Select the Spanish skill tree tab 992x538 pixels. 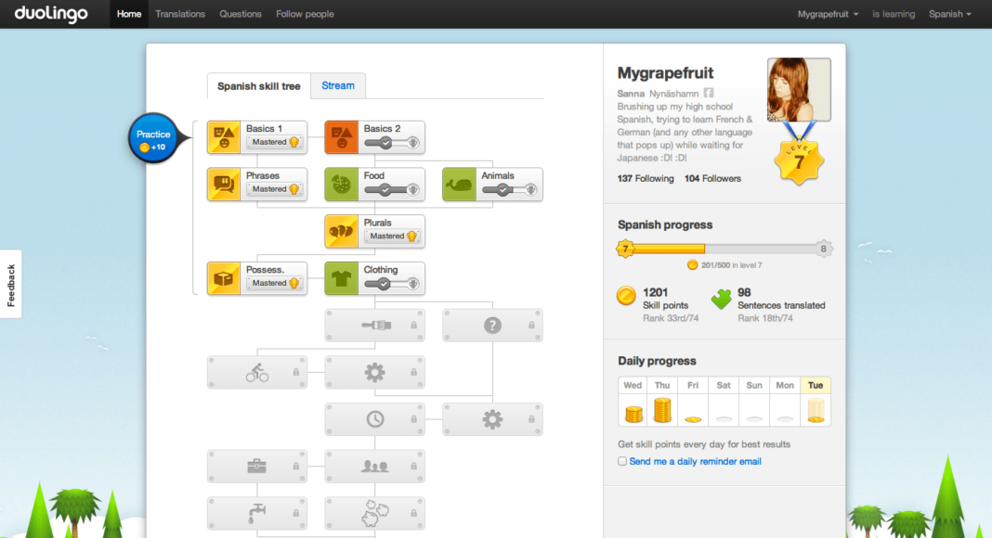259,86
